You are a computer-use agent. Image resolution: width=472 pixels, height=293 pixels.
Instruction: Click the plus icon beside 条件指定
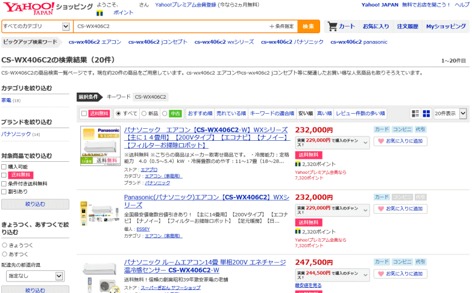point(271,26)
